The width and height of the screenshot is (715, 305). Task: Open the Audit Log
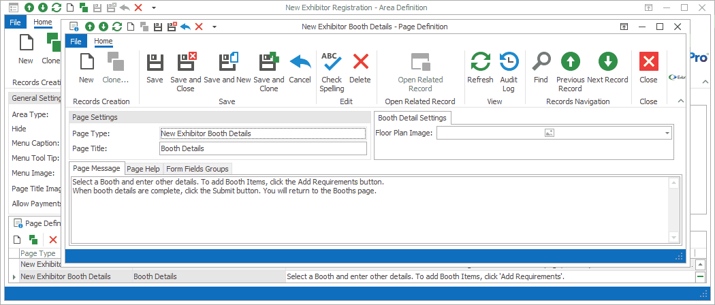pyautogui.click(x=509, y=72)
